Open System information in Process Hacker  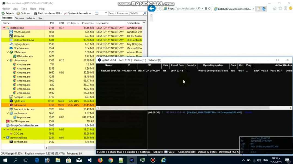(x=77, y=13)
